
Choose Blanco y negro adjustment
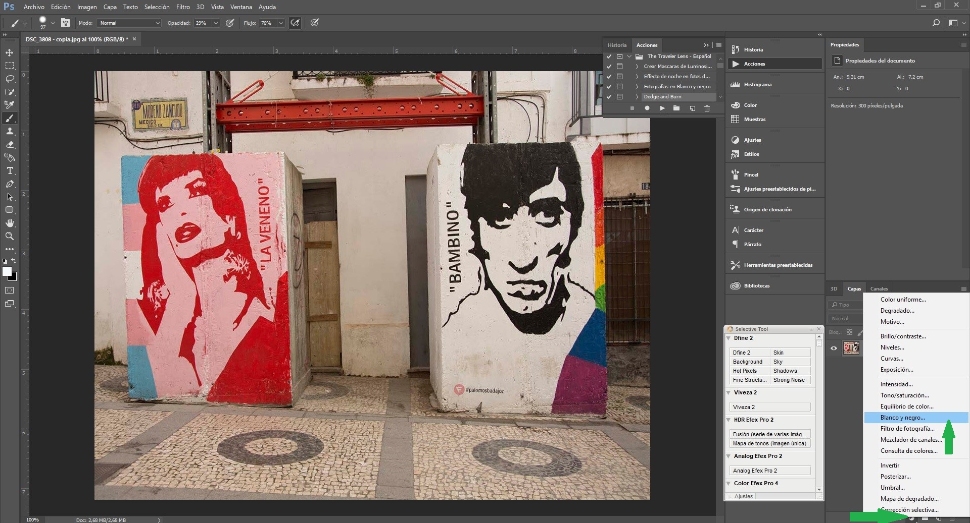pos(916,418)
